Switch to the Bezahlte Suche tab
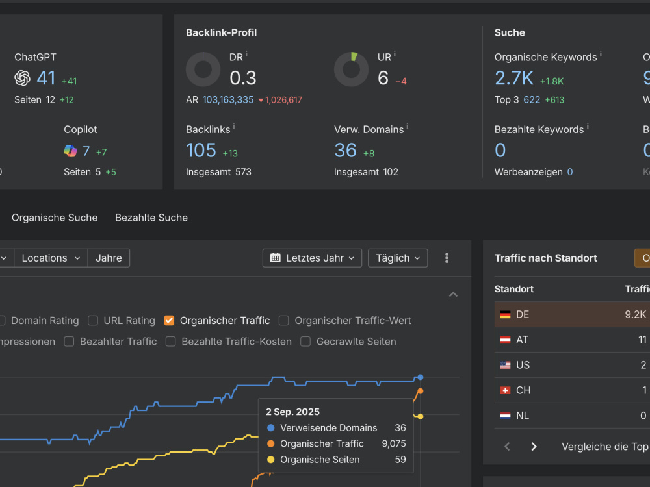The image size is (650, 487). click(x=151, y=218)
